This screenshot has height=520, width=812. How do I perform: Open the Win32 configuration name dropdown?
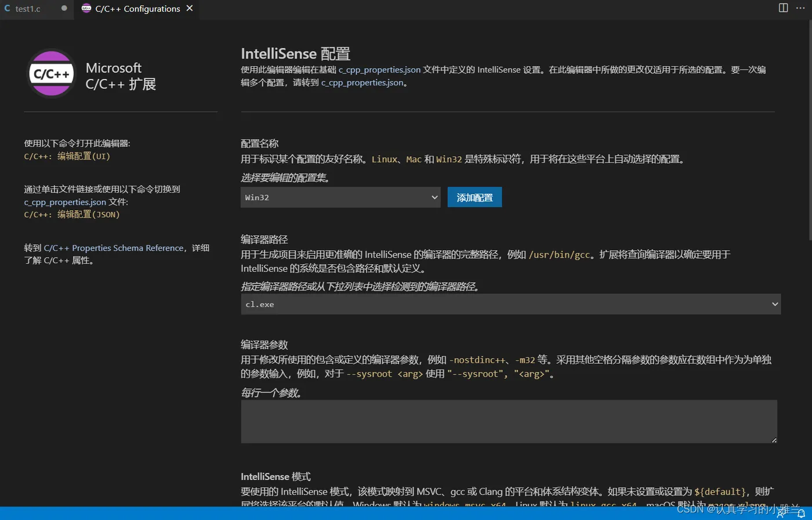click(341, 197)
